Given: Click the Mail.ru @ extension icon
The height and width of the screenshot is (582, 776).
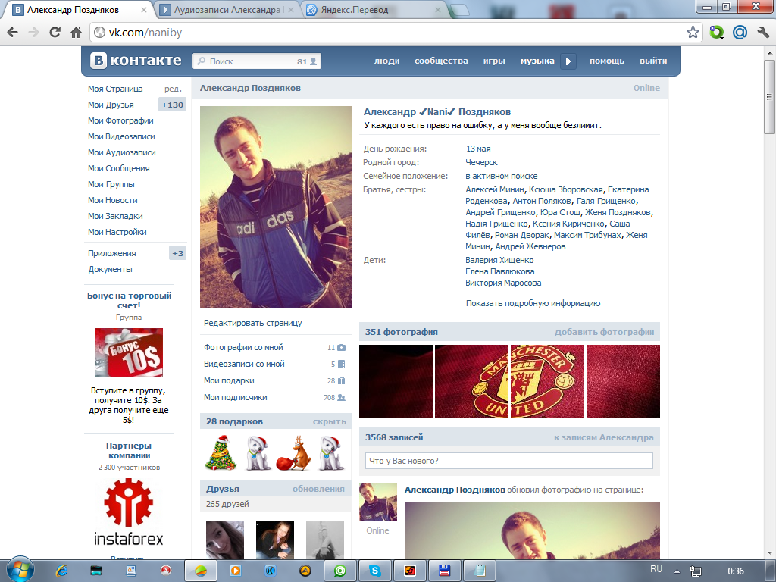Looking at the screenshot, I should 740,33.
